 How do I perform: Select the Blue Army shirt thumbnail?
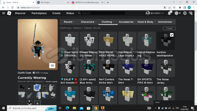point(89,68)
